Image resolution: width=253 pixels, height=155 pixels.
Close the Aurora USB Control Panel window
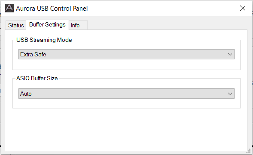pos(243,8)
